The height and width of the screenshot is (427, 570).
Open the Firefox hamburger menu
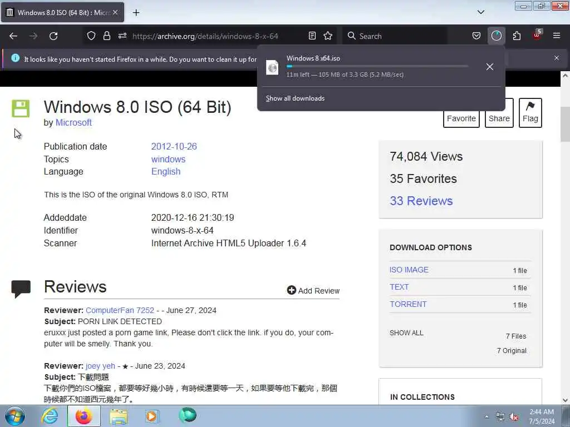[557, 36]
